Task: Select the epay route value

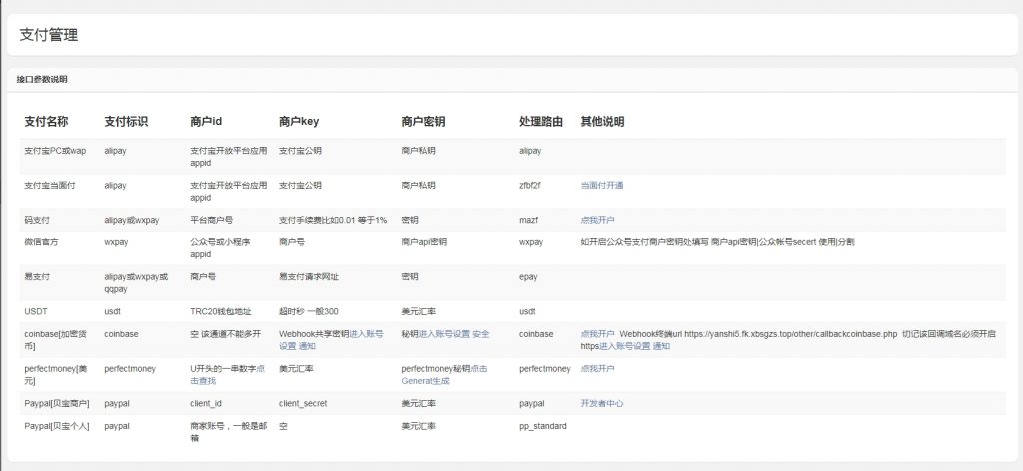Action: [x=529, y=276]
